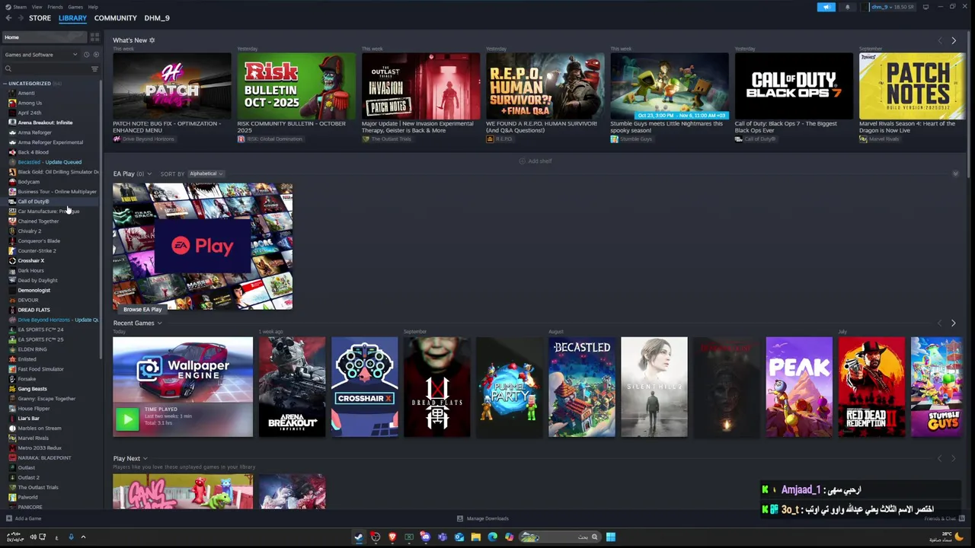Show hidden tray icons chevron

click(x=83, y=537)
